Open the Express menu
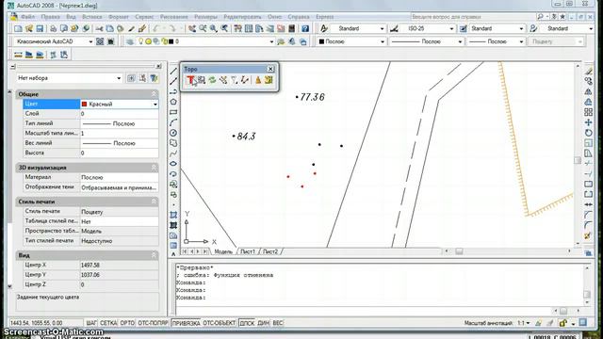The height and width of the screenshot is (339, 603). [x=324, y=17]
